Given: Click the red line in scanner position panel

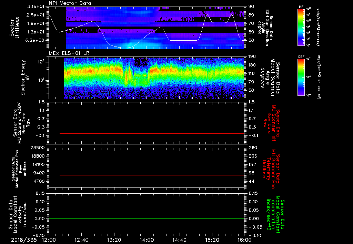Looking at the screenshot, I should [152, 175].
